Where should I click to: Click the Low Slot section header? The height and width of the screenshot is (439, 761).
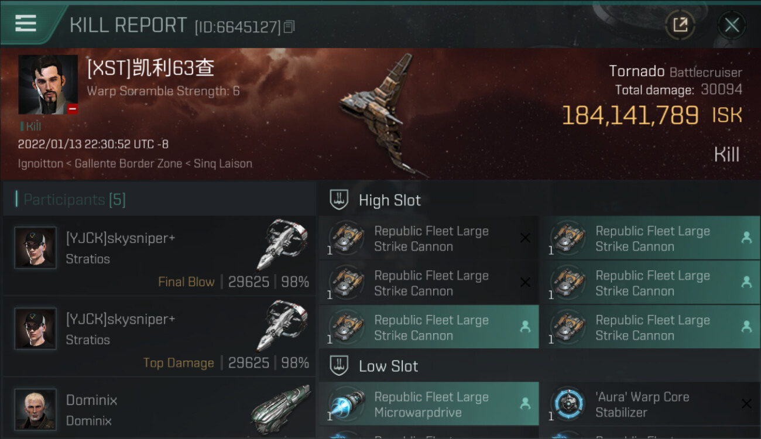(388, 366)
